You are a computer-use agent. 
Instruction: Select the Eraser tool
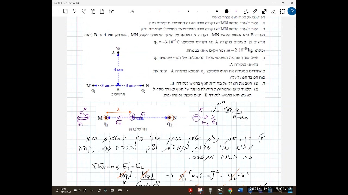(274, 11)
